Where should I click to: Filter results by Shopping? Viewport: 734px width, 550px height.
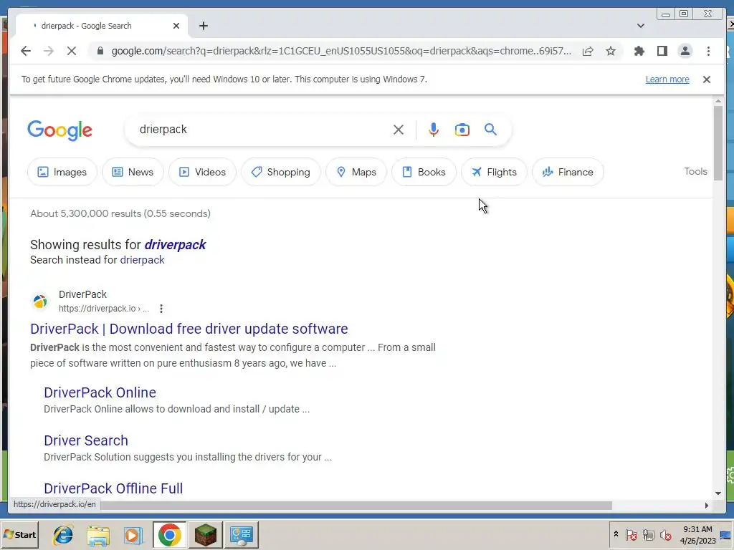click(x=281, y=172)
